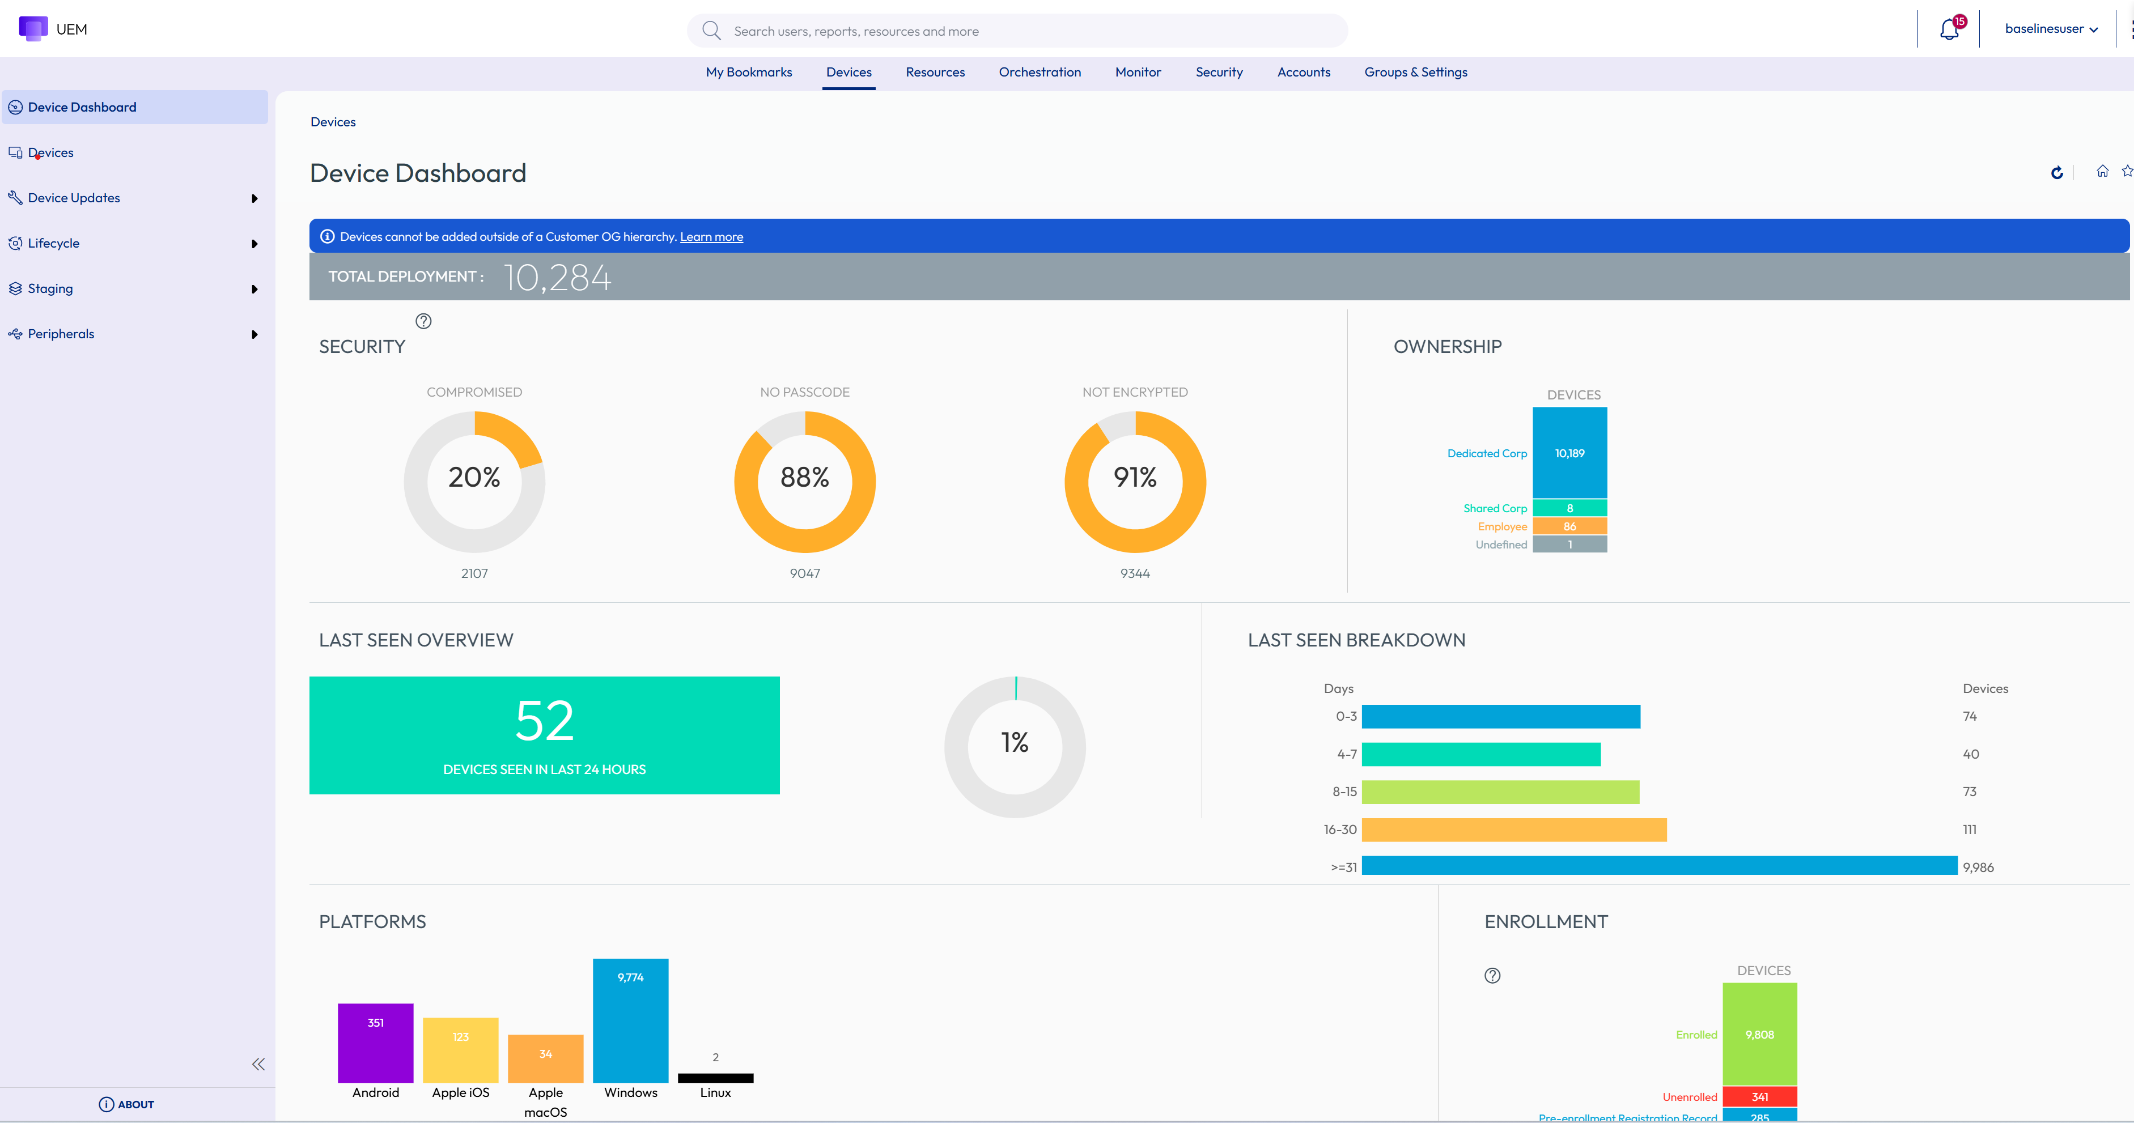Open the baselinesuser account dropdown
The height and width of the screenshot is (1123, 2134).
click(2051, 29)
